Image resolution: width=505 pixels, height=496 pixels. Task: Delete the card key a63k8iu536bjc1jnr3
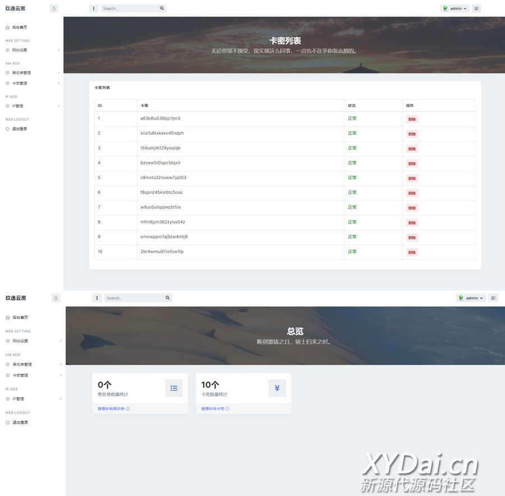[x=412, y=119]
